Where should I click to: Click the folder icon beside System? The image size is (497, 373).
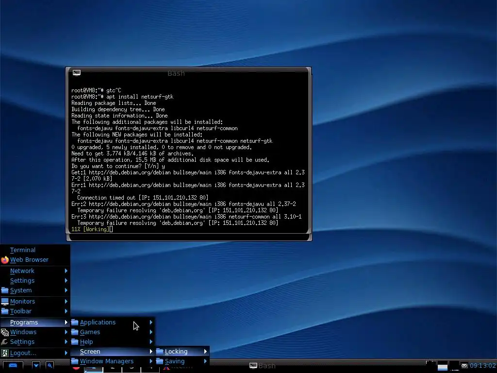pos(5,290)
